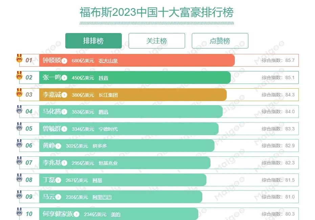
Task: Select the avatar icon next to 黄峥
Action: point(19,145)
